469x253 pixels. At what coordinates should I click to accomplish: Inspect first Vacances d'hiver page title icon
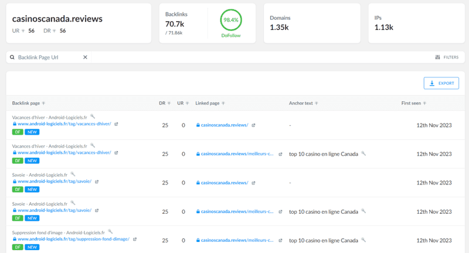coord(93,117)
